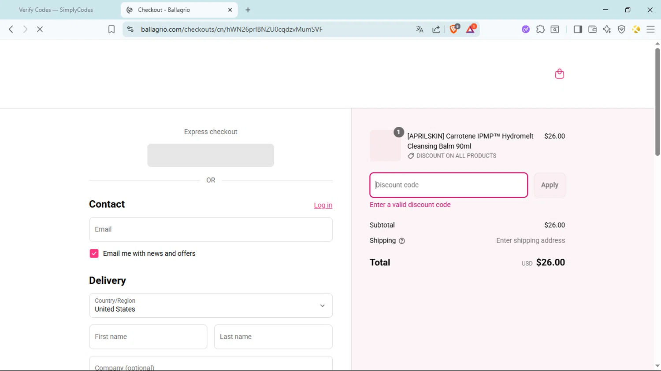Expand the Country/Region dropdown
The image size is (661, 371).
click(x=211, y=305)
